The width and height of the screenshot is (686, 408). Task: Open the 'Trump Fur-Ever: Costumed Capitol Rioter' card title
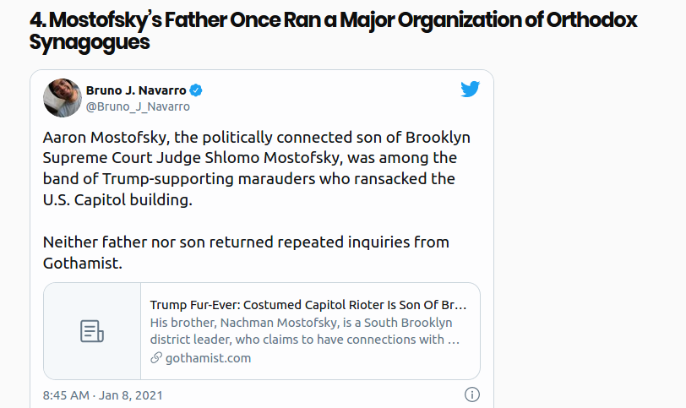coord(308,305)
